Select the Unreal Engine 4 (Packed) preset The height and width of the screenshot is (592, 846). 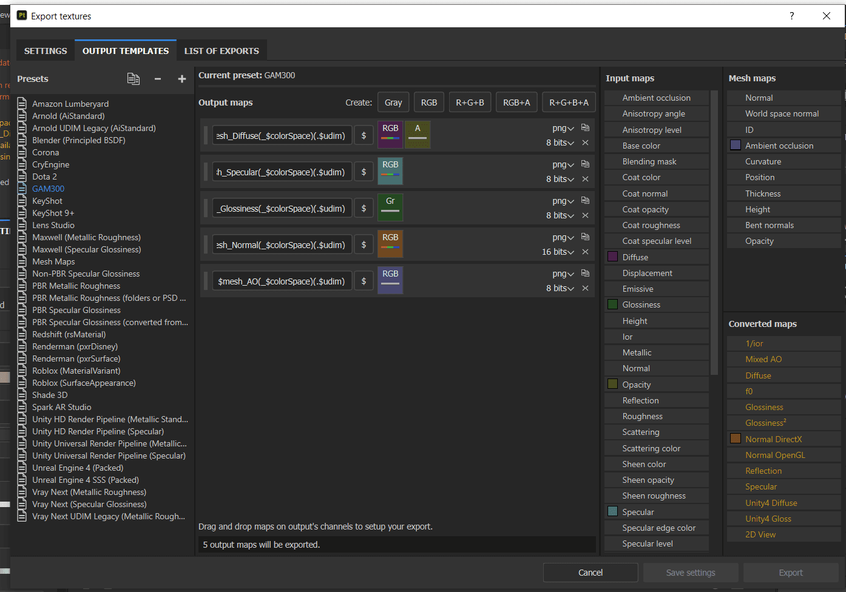point(78,468)
